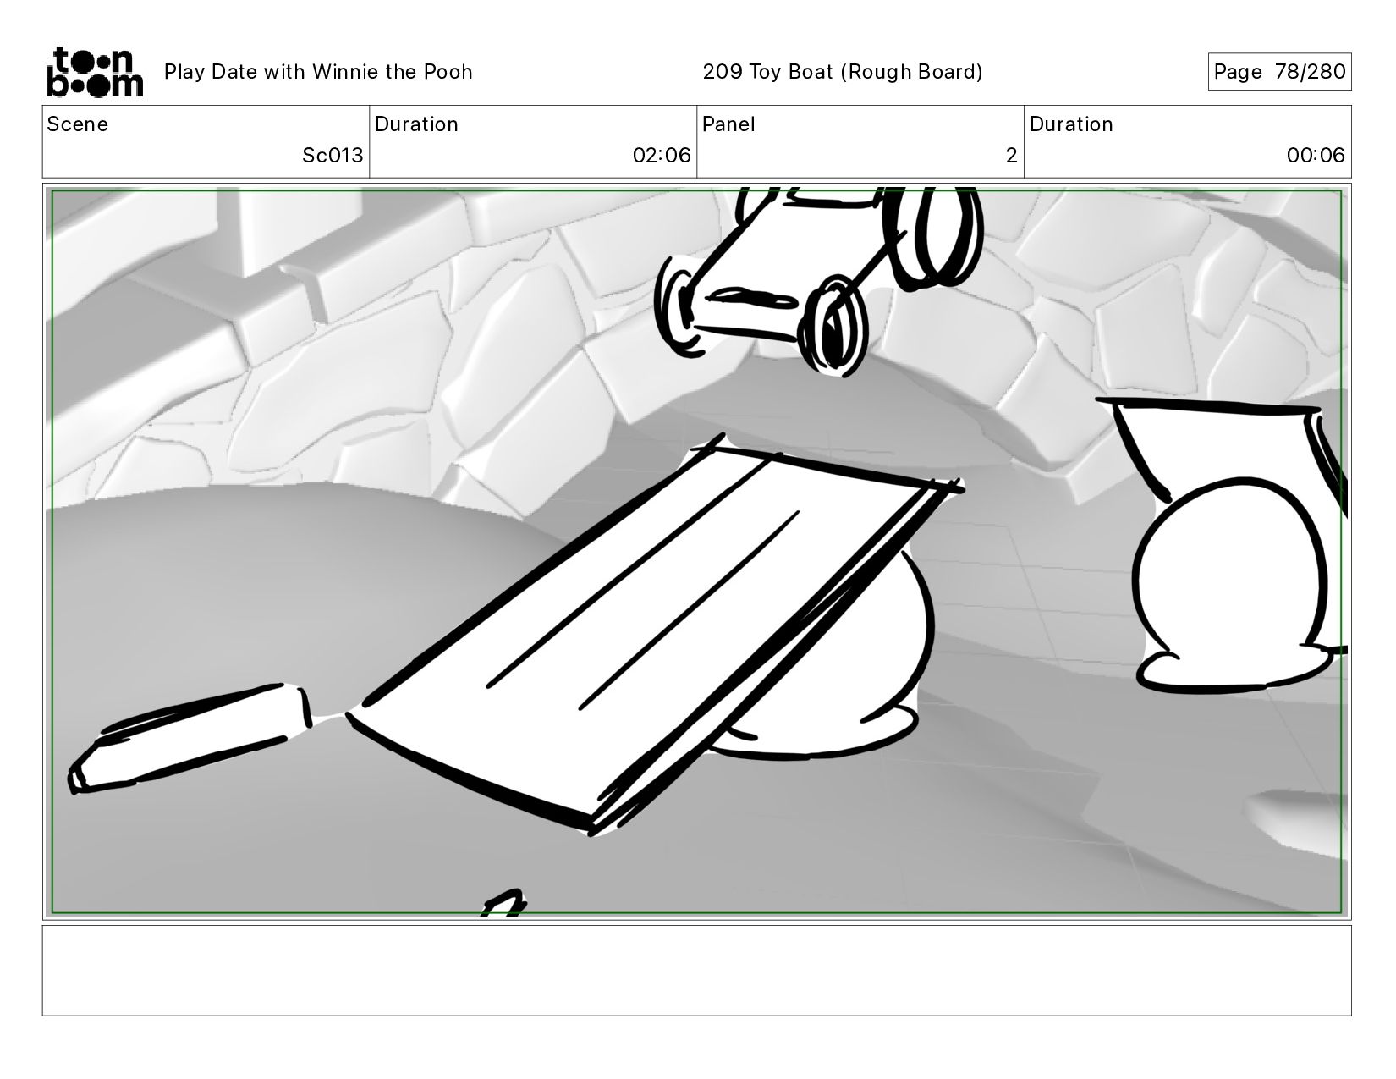This screenshot has width=1396, height=1079.
Task: Select the scene duration value '02:06'
Action: [x=662, y=156]
